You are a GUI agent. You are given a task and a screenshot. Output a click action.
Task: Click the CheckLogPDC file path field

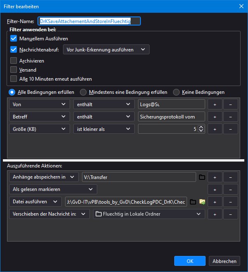coord(126,202)
